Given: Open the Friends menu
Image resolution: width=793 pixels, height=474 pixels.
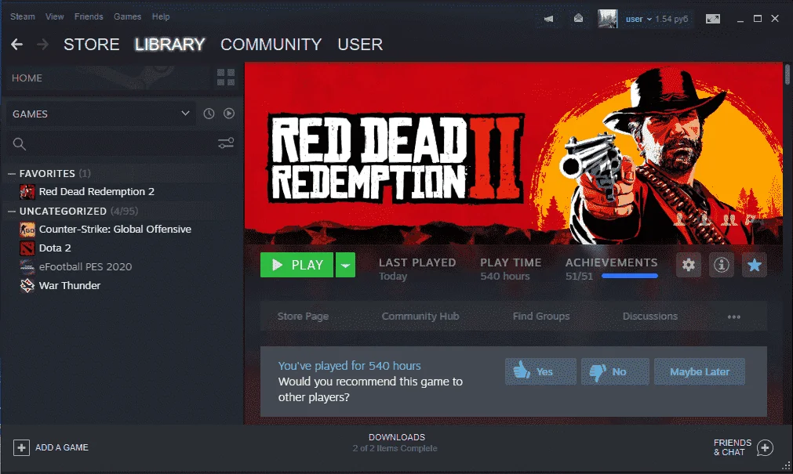Looking at the screenshot, I should click(x=89, y=16).
